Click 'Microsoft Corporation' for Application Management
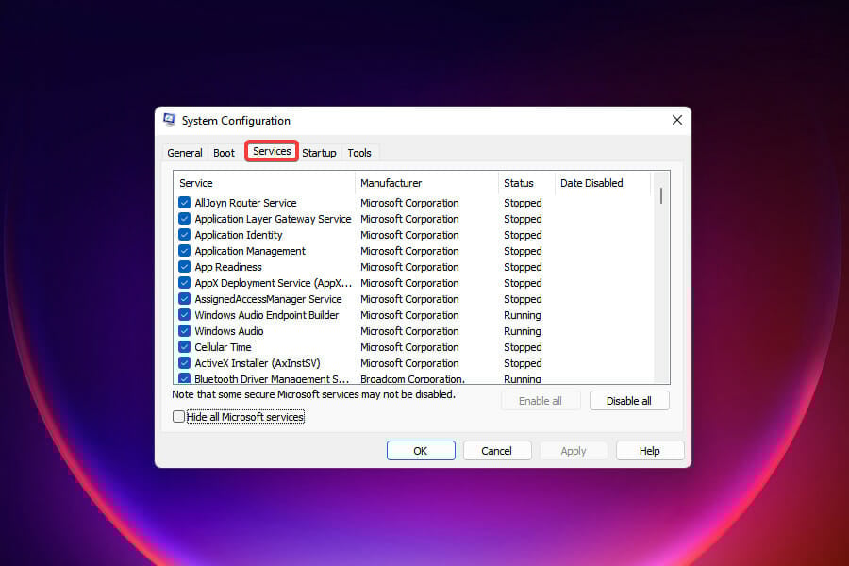The width and height of the screenshot is (849, 566). pos(409,251)
